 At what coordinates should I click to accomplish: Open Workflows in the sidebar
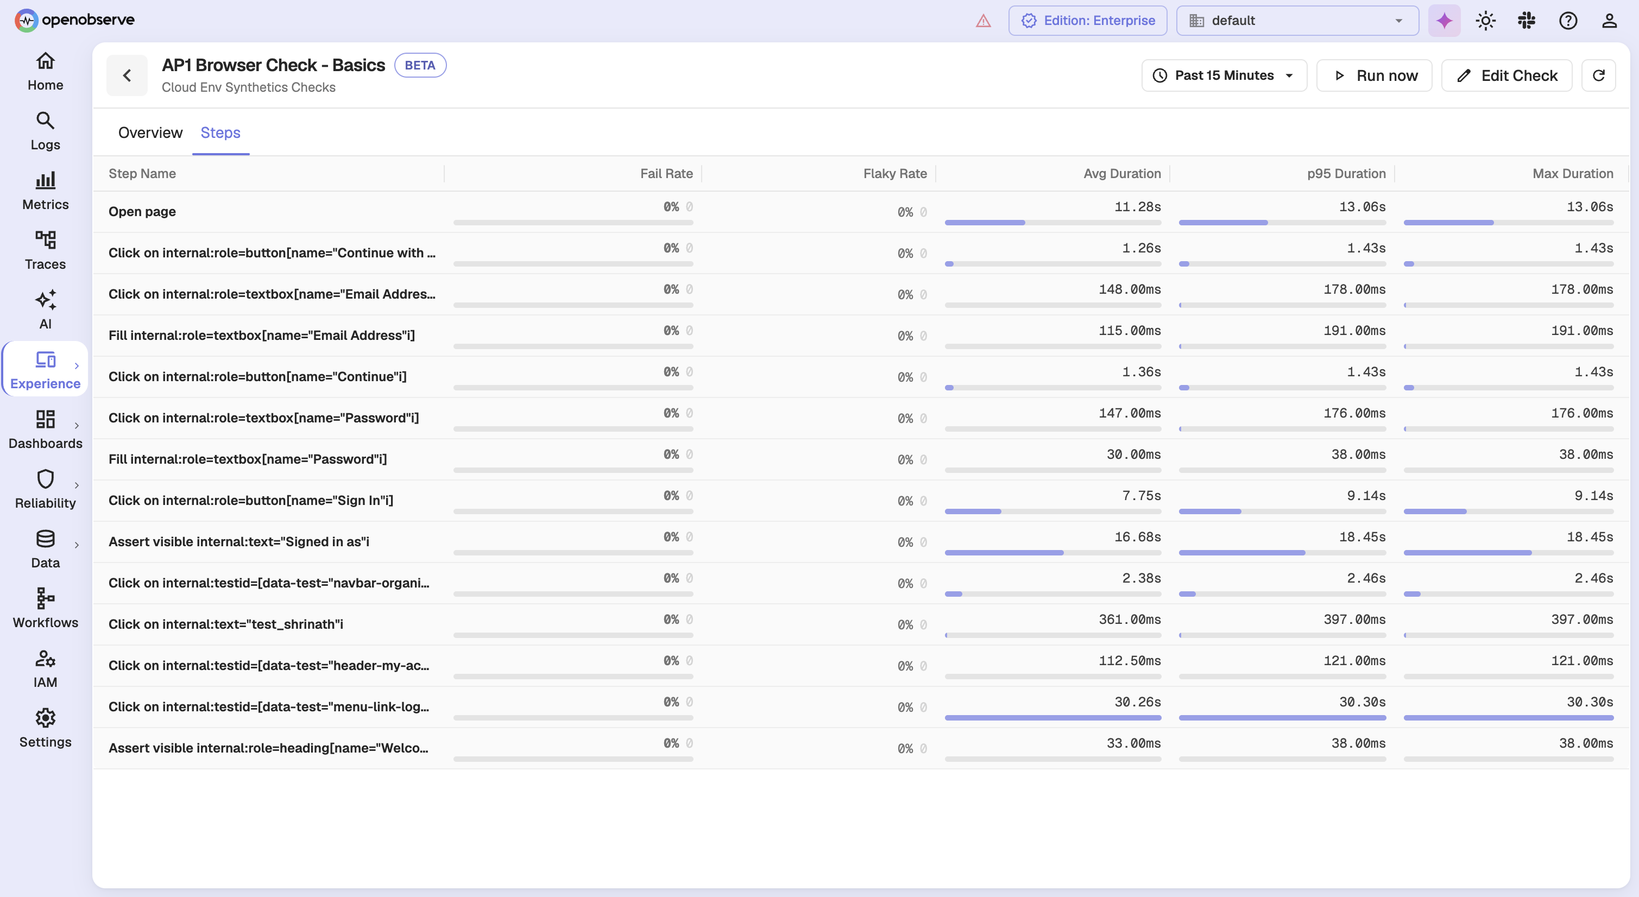point(45,609)
